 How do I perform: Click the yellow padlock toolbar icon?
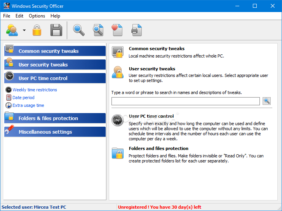click(37, 30)
